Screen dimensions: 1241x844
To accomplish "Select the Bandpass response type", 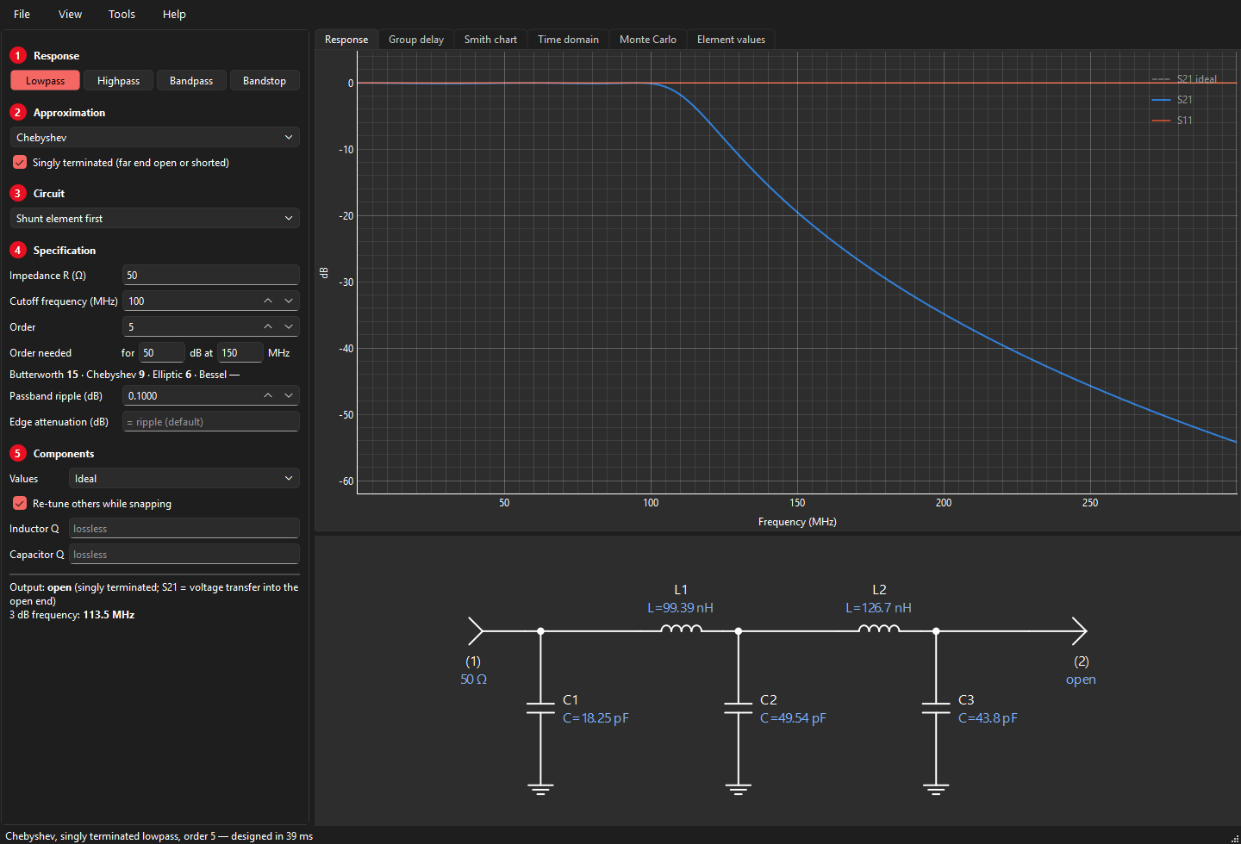I will click(191, 80).
